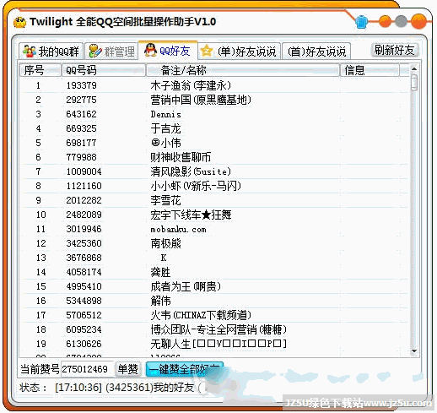Select the 龚胜 row
The image size is (437, 413).
214,272
